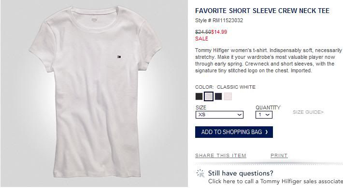Click Share This Item link
This screenshot has width=343, height=188.
221,156
